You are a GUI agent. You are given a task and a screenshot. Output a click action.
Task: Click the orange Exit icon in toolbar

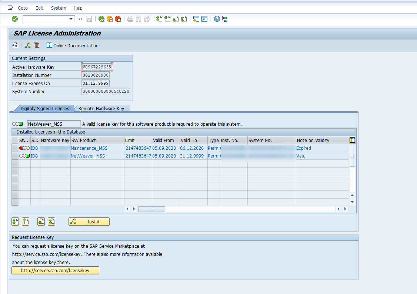tap(110, 19)
